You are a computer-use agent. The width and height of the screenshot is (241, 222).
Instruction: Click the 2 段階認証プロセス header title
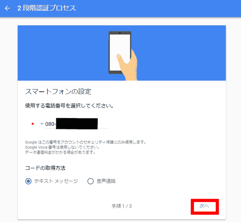click(46, 8)
